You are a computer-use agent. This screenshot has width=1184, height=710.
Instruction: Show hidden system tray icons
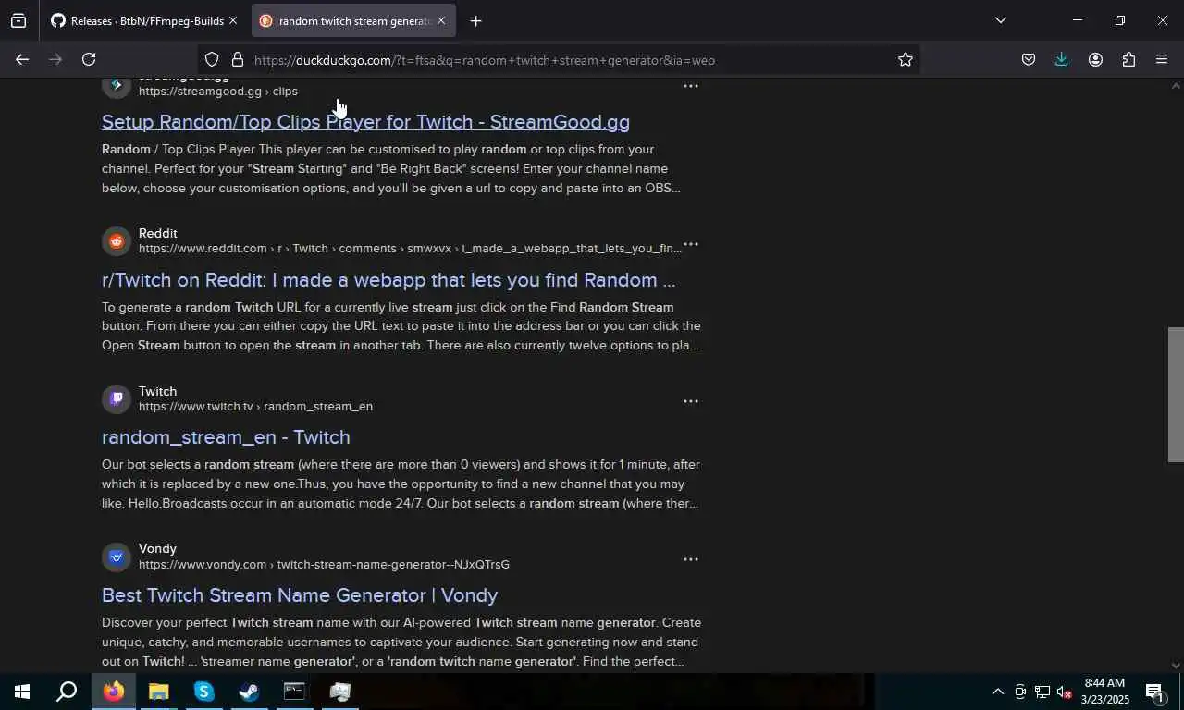(x=997, y=692)
